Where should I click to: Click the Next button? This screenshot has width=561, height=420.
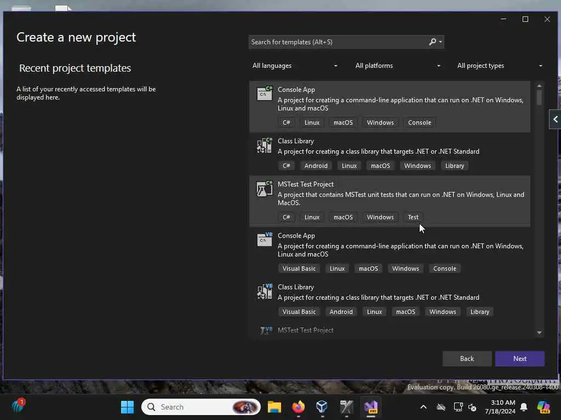[519, 359]
